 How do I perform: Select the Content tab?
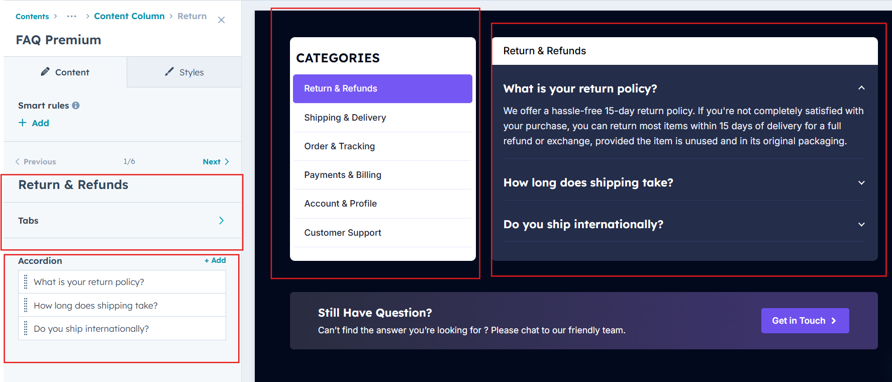(65, 72)
